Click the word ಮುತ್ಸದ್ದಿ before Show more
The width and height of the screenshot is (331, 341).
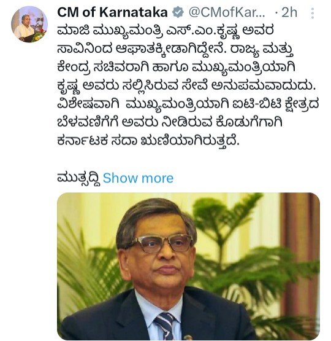pyautogui.click(x=79, y=179)
